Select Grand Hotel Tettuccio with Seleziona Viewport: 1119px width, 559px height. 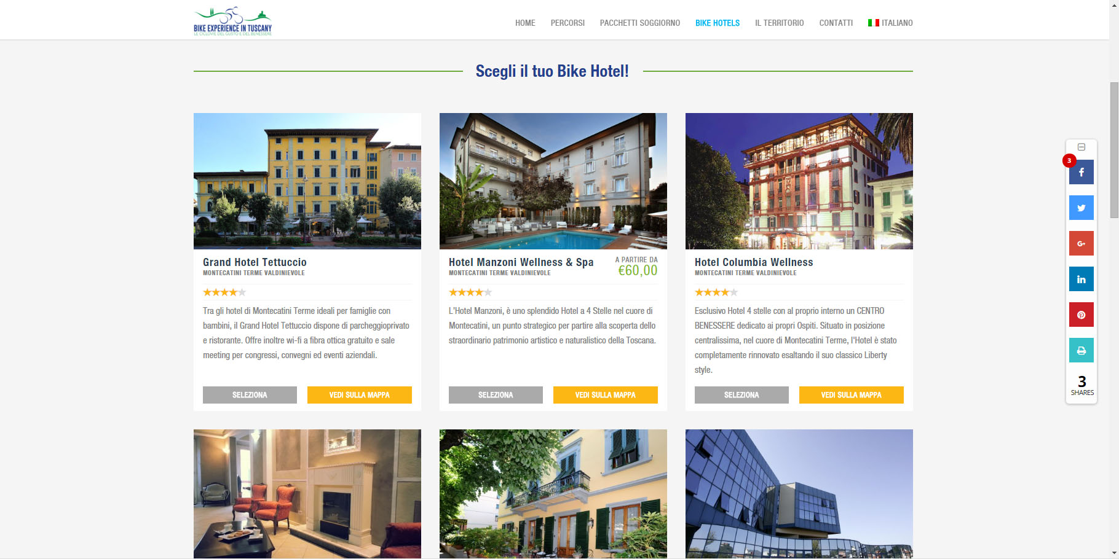(x=250, y=395)
